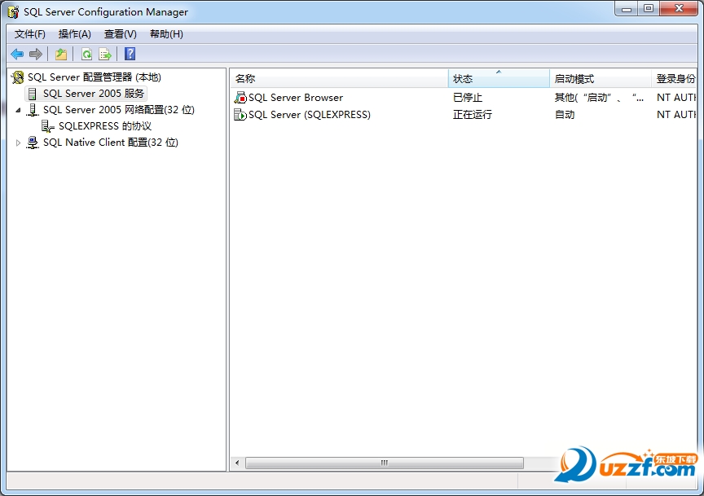The image size is (704, 496).
Task: Select SQLEXPRESS 的协议 in the tree
Action: tap(104, 126)
